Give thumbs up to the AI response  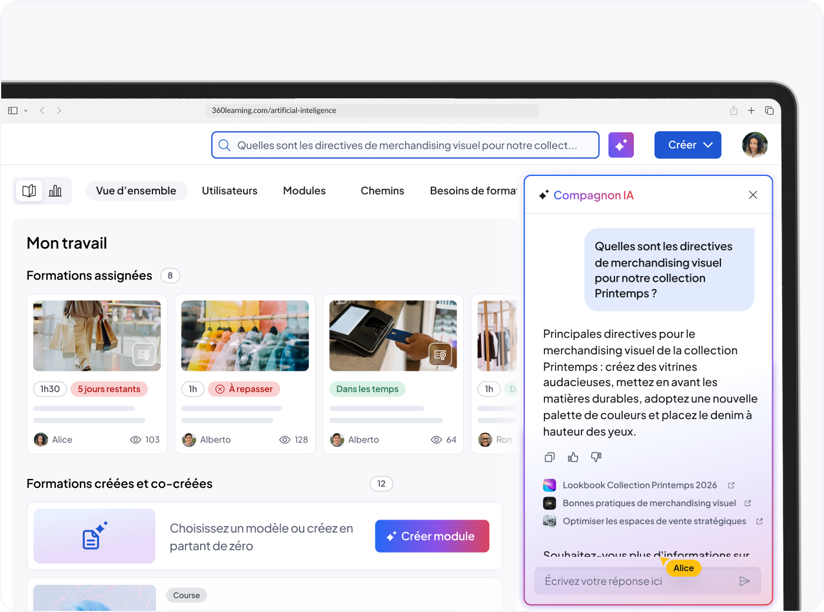click(573, 457)
